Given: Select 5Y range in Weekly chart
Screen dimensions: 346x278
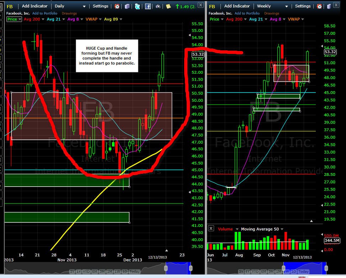Looking at the screenshot, I should (241, 271).
